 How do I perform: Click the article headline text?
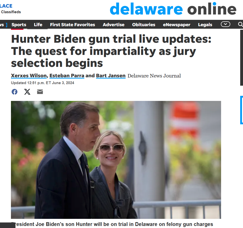click(x=111, y=51)
